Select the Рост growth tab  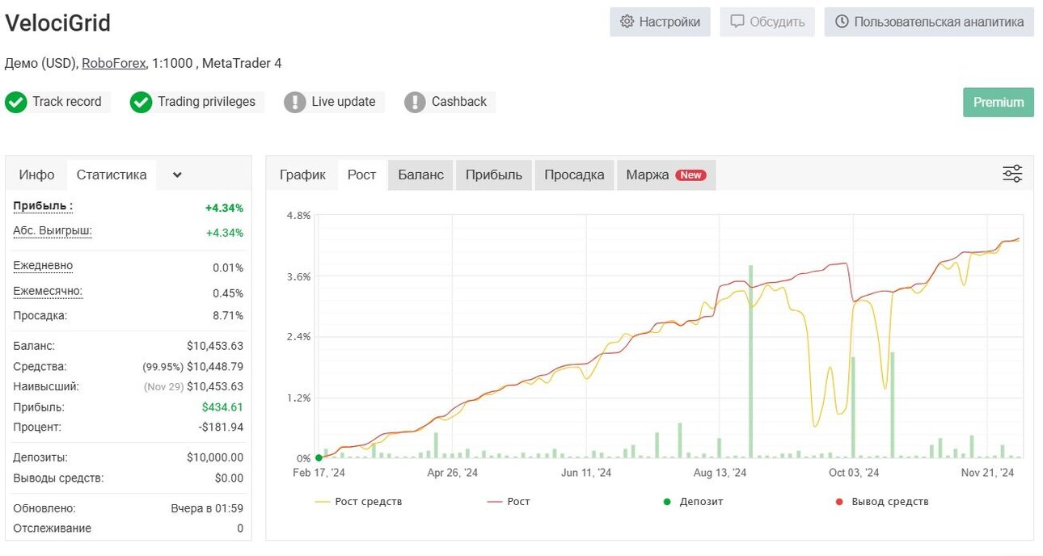pos(361,175)
